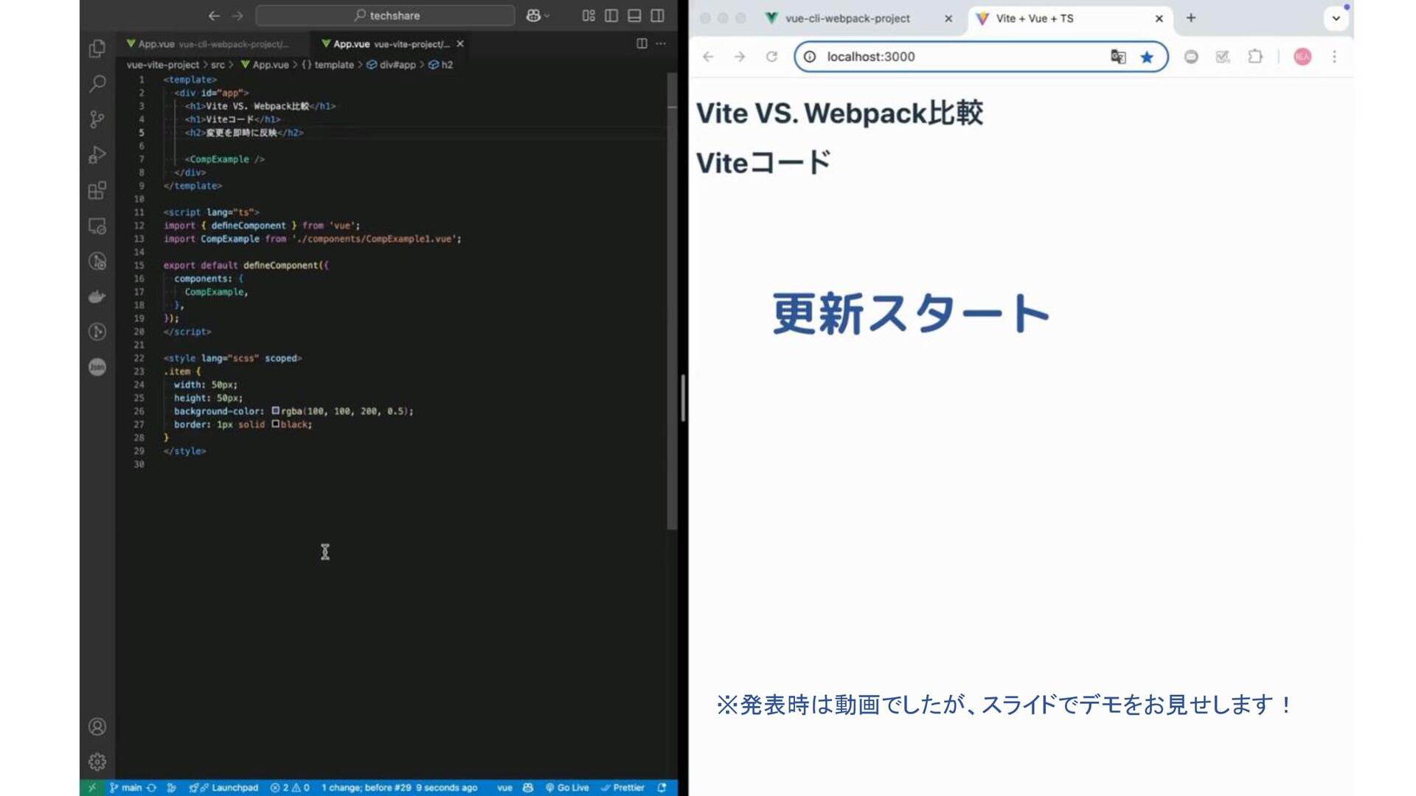The width and height of the screenshot is (1416, 796).
Task: Open the Manage gear menu in VS Code
Action: point(97,762)
